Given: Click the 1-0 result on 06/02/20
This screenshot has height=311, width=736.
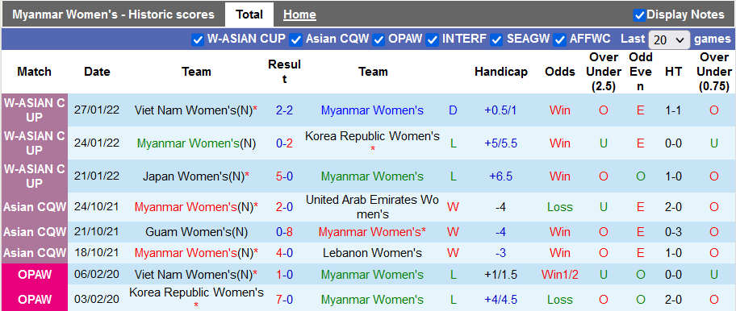Looking at the screenshot, I should point(284,275).
